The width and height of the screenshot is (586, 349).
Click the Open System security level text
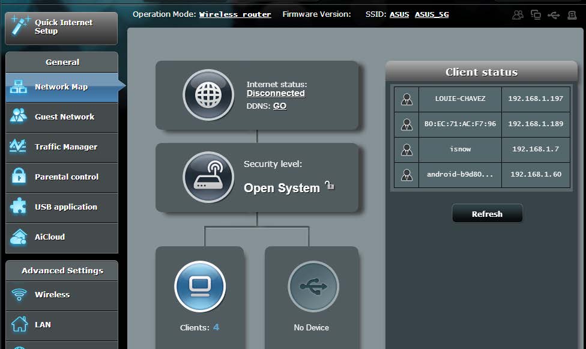coord(282,188)
